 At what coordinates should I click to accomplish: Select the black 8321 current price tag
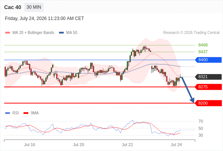(208, 77)
